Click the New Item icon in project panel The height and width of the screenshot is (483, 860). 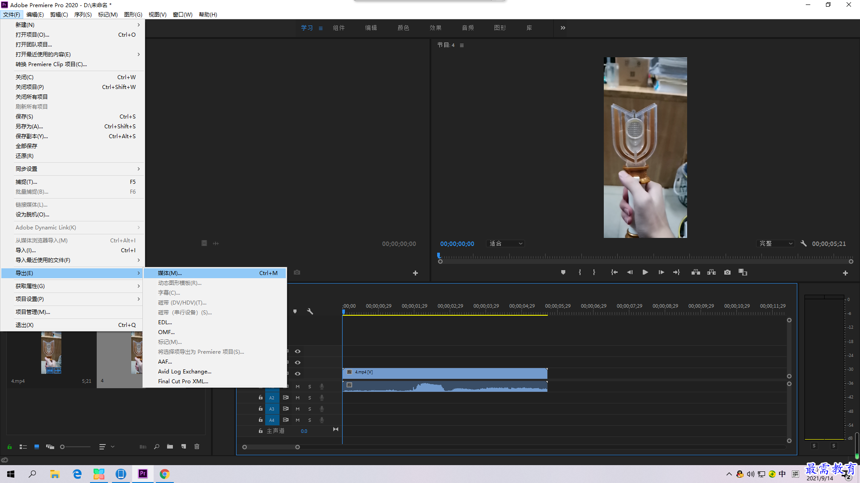click(184, 447)
